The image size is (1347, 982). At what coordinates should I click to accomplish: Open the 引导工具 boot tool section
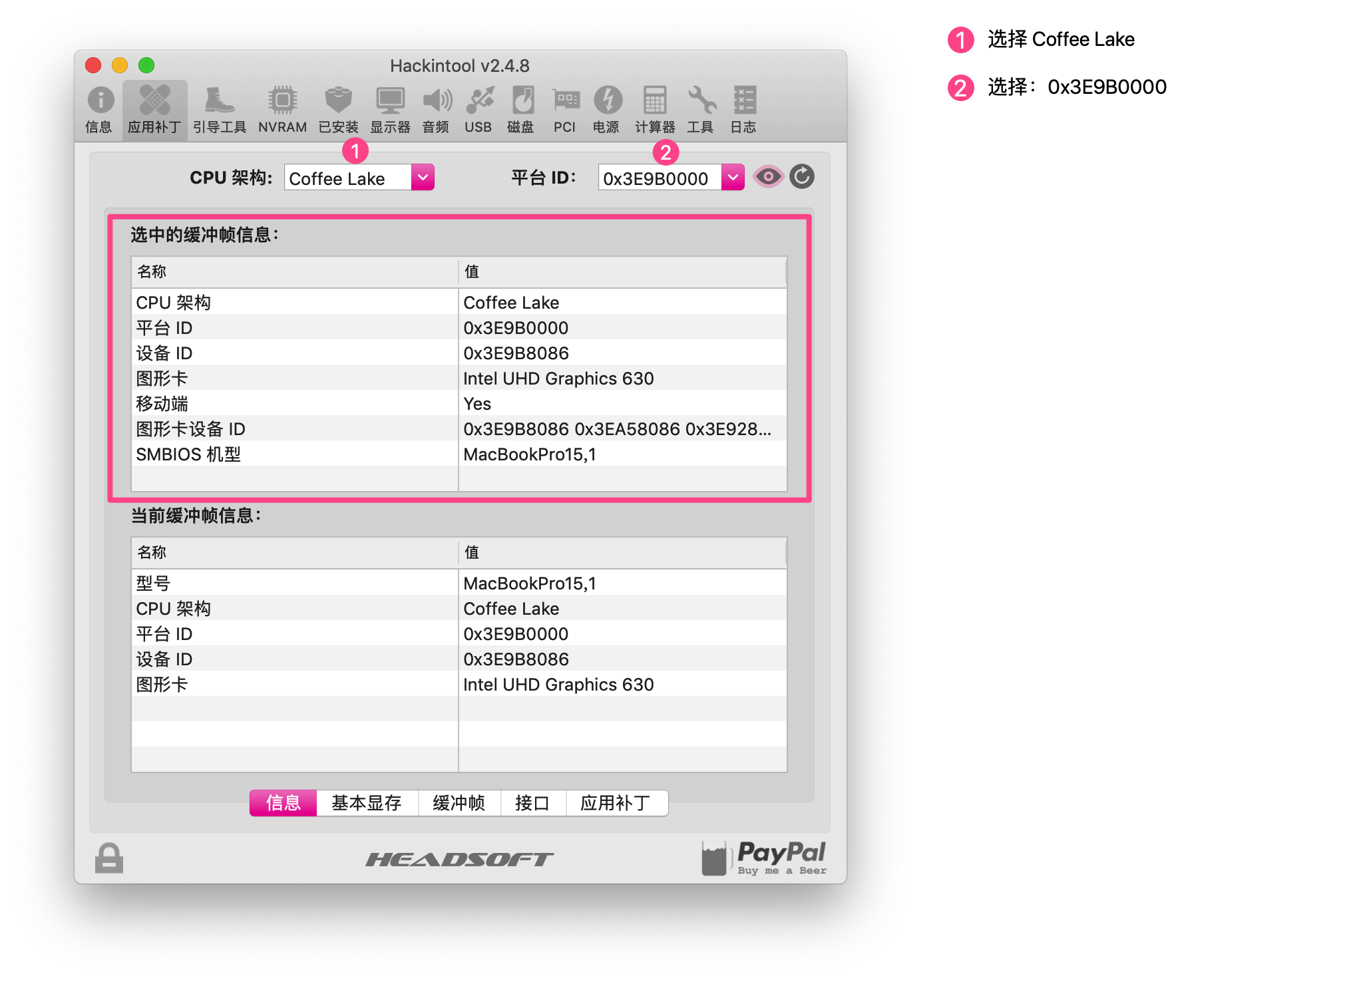220,109
